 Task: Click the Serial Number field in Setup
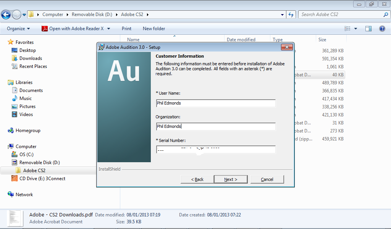[x=216, y=150]
